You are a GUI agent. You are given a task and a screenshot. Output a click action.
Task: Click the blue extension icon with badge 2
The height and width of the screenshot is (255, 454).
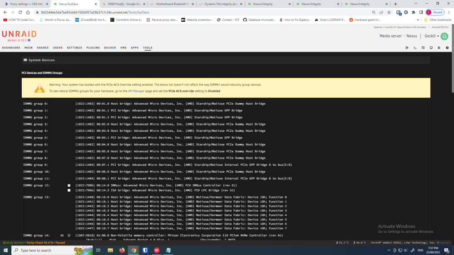point(399,12)
